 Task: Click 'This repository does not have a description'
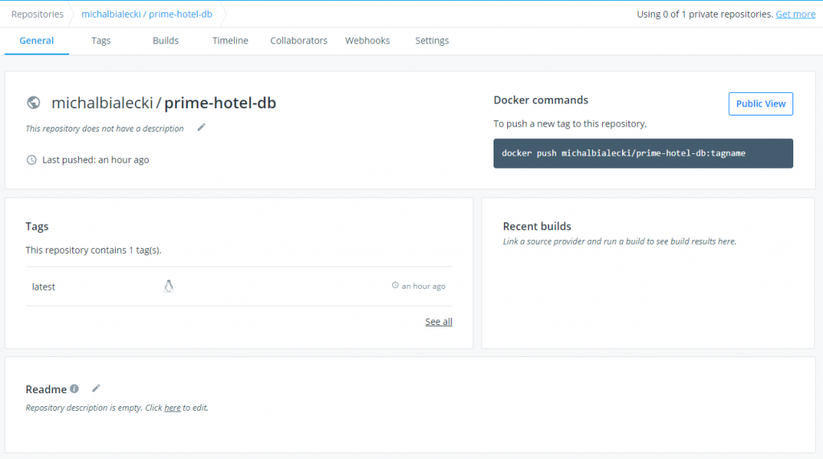point(104,128)
